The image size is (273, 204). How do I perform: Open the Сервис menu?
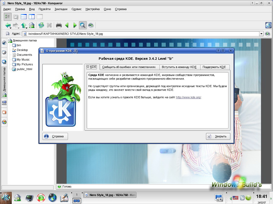pos(77,9)
